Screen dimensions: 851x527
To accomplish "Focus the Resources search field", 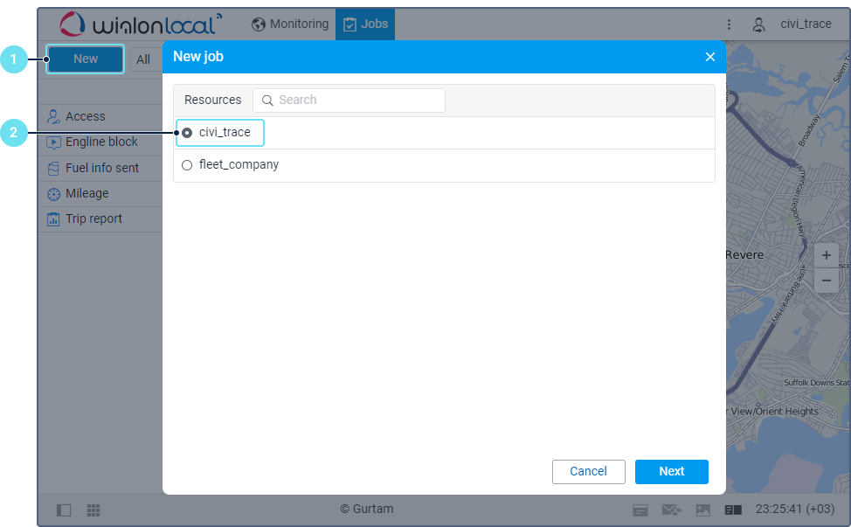I will (x=349, y=101).
